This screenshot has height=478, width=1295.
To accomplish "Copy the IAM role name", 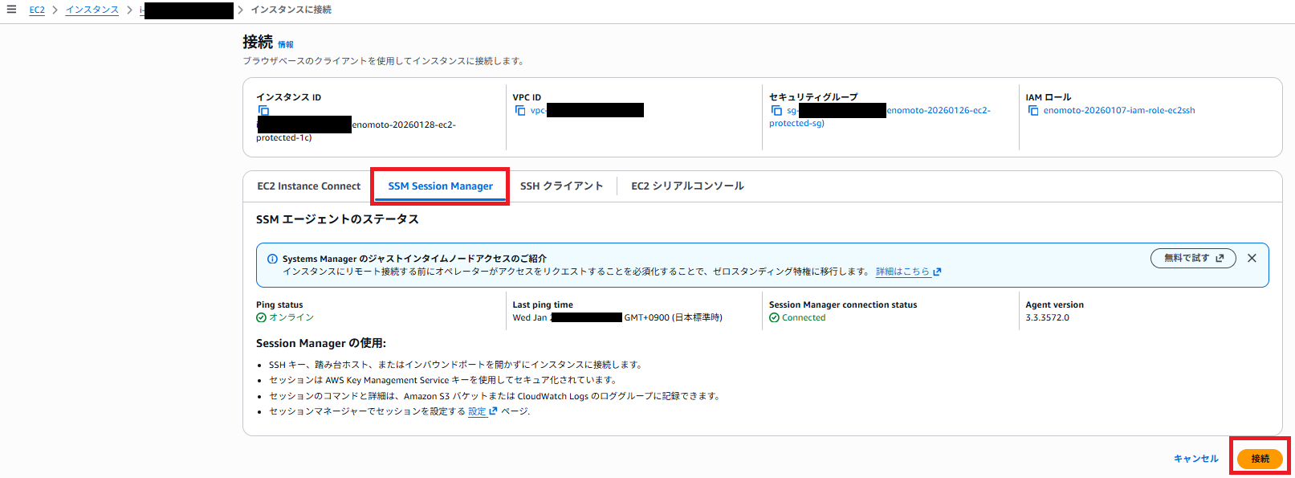I will pos(1033,111).
